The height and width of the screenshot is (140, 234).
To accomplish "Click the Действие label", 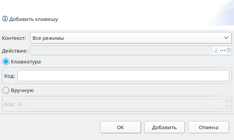I will coord(15,51).
